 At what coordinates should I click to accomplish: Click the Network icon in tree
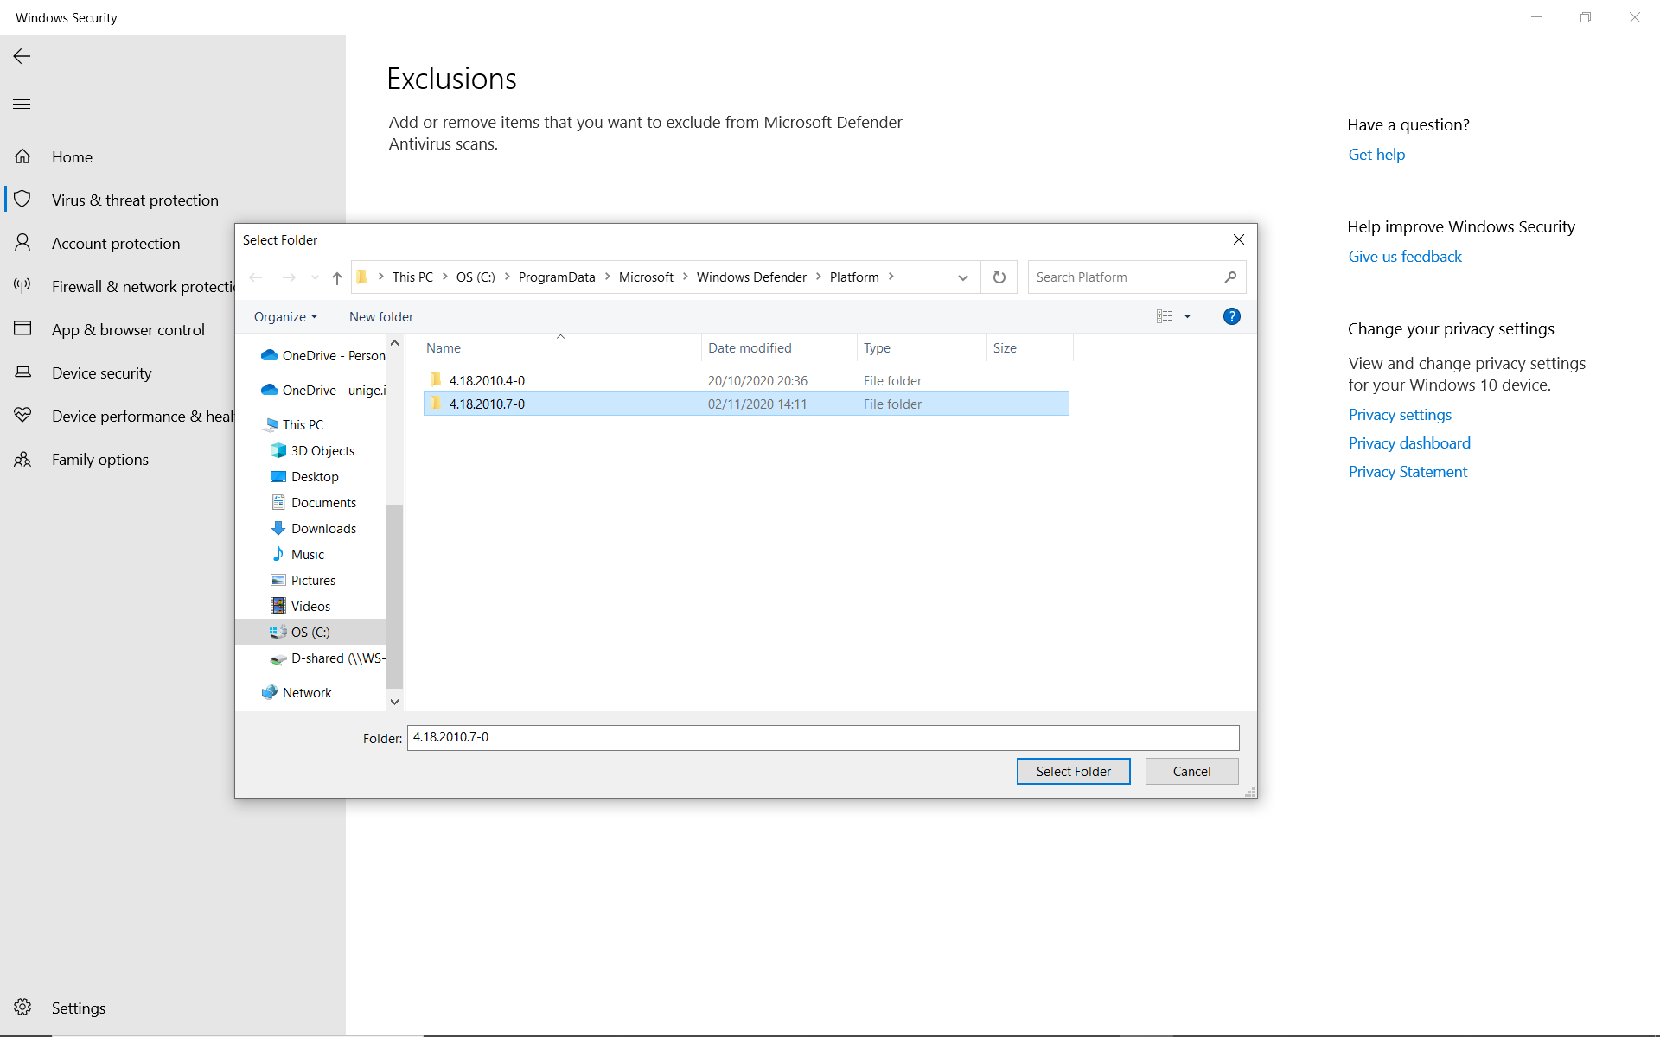tap(270, 692)
